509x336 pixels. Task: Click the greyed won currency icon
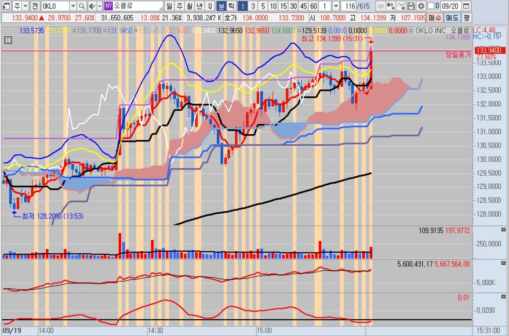381,6
